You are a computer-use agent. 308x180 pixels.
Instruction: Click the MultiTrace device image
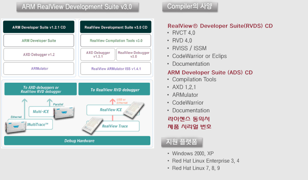(16, 127)
